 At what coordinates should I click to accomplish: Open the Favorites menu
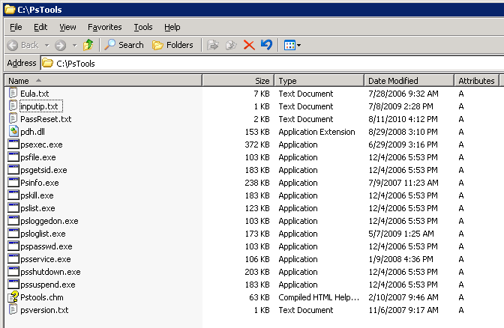[105, 27]
